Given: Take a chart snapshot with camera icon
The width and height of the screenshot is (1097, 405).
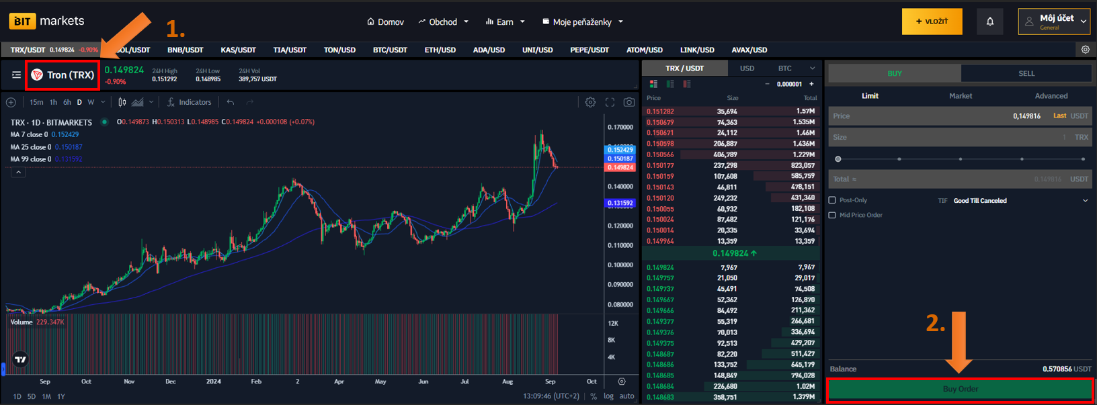Looking at the screenshot, I should point(628,102).
